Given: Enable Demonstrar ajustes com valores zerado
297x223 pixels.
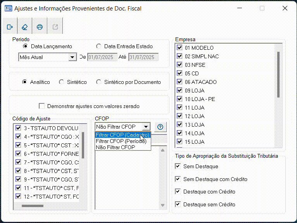Looking at the screenshot, I should pyautogui.click(x=42, y=106).
